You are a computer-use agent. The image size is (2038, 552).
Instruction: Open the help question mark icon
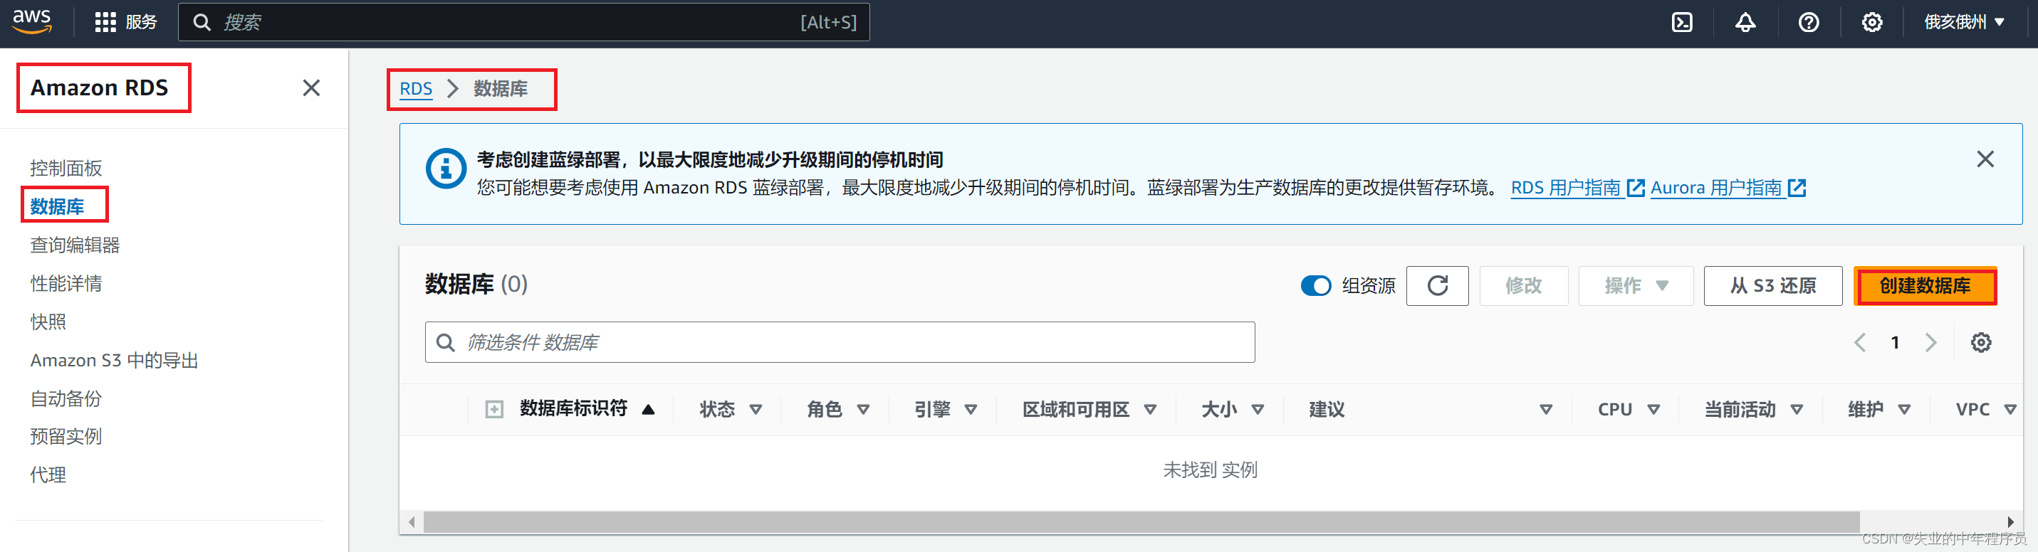[x=1809, y=22]
